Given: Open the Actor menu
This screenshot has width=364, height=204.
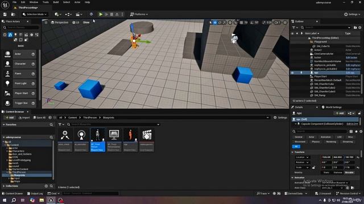Looking at the screenshot, I should tap(77, 2).
